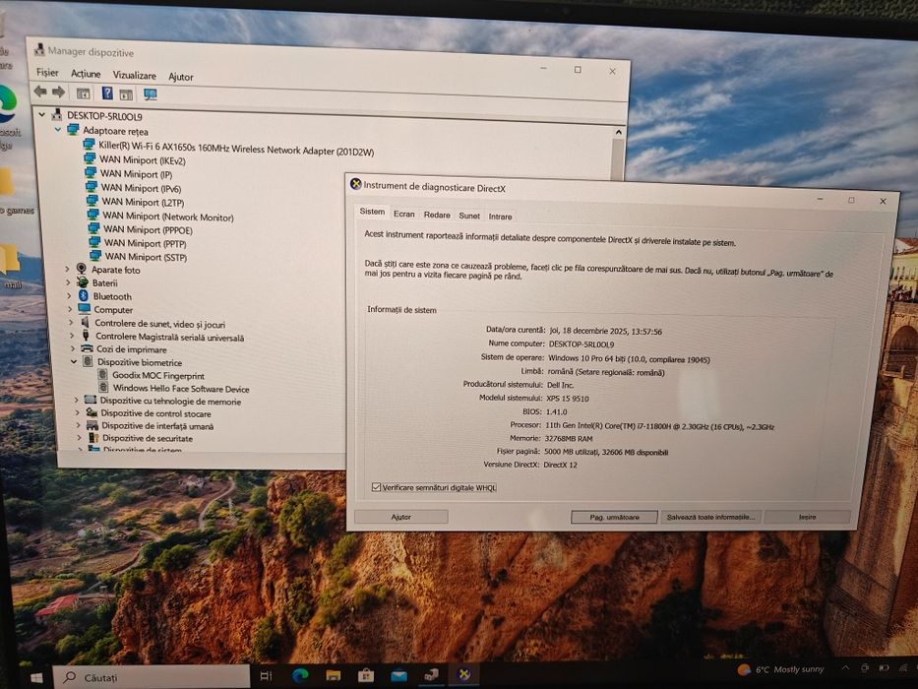
Task: Click the Baterii battery icon
Action: [82, 282]
